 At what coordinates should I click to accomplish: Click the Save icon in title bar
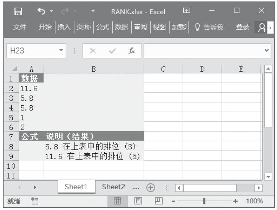tap(18, 11)
